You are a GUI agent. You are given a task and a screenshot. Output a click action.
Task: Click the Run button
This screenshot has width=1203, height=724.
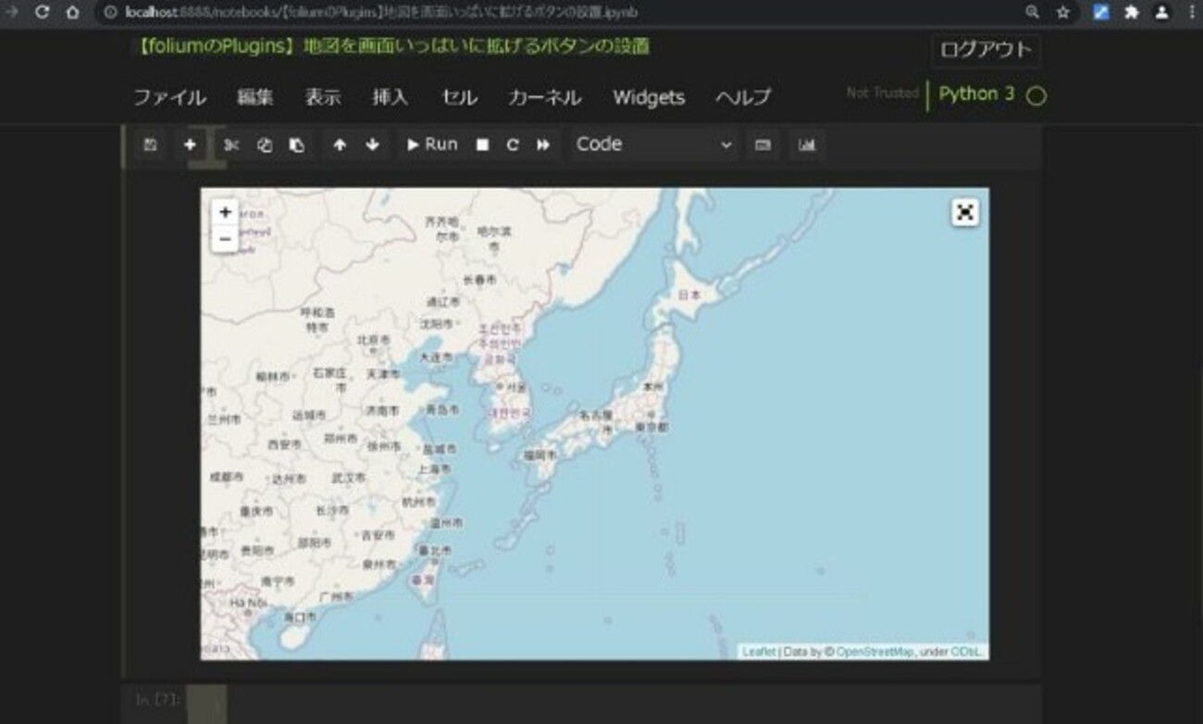pos(432,144)
